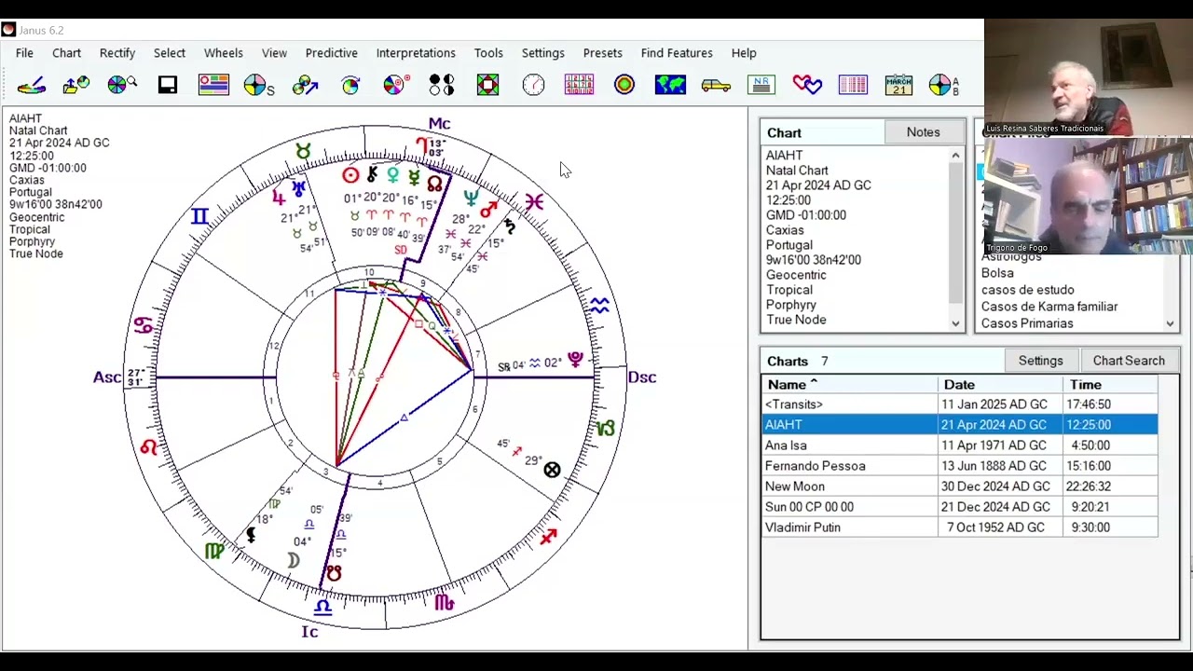Click the Sun glyph in the chart wheel
The height and width of the screenshot is (671, 1193).
click(x=350, y=175)
